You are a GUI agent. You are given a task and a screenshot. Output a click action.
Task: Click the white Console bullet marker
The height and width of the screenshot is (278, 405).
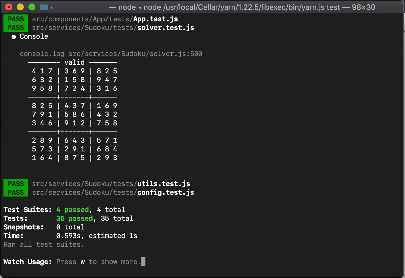tap(13, 37)
